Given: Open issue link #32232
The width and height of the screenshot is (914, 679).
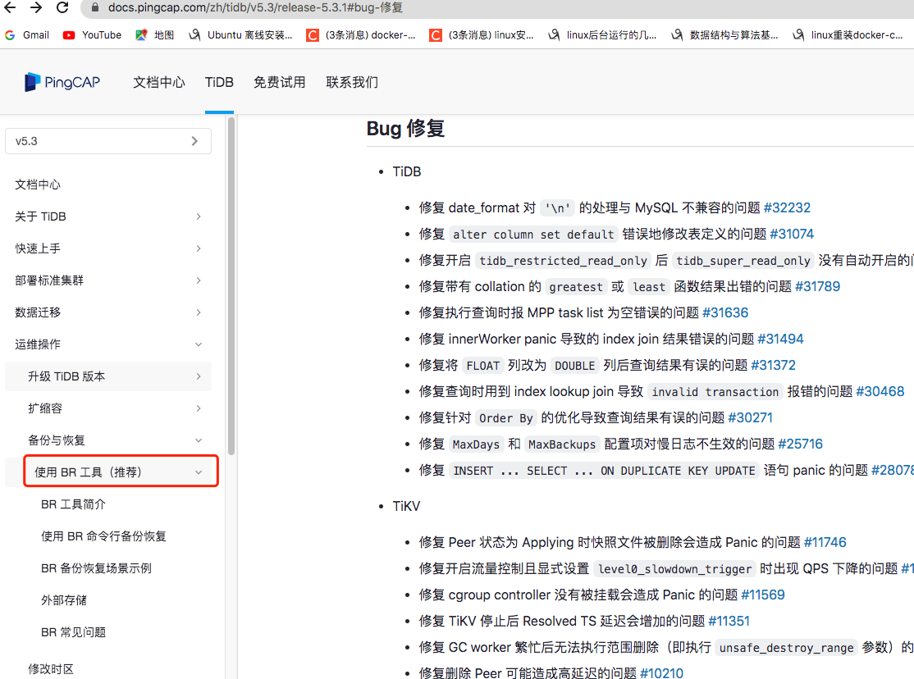Looking at the screenshot, I should [x=787, y=207].
